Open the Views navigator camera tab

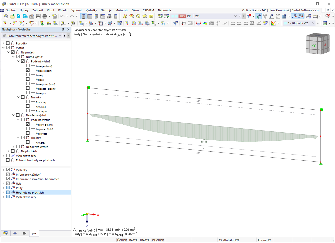click(x=24, y=233)
